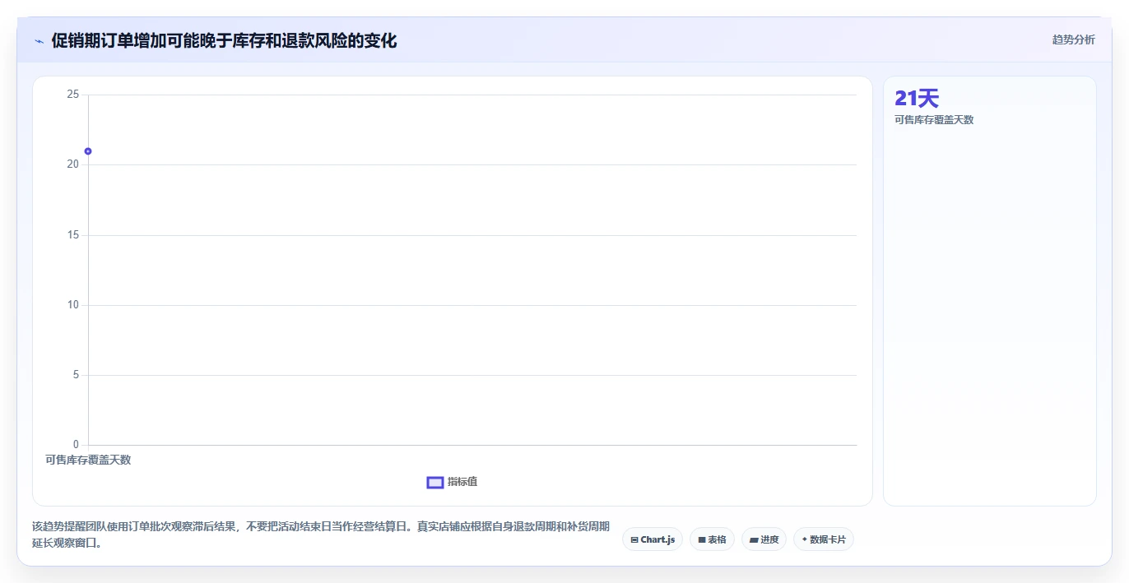Click the 表格 tag
This screenshot has width=1129, height=583.
pyautogui.click(x=712, y=539)
